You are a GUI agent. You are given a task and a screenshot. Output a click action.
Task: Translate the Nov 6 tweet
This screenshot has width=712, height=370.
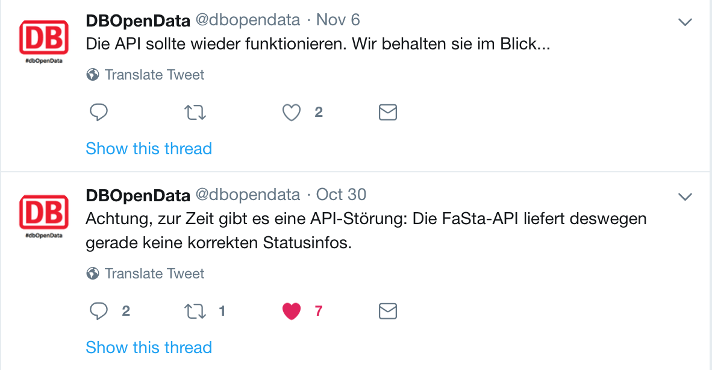[x=154, y=75]
